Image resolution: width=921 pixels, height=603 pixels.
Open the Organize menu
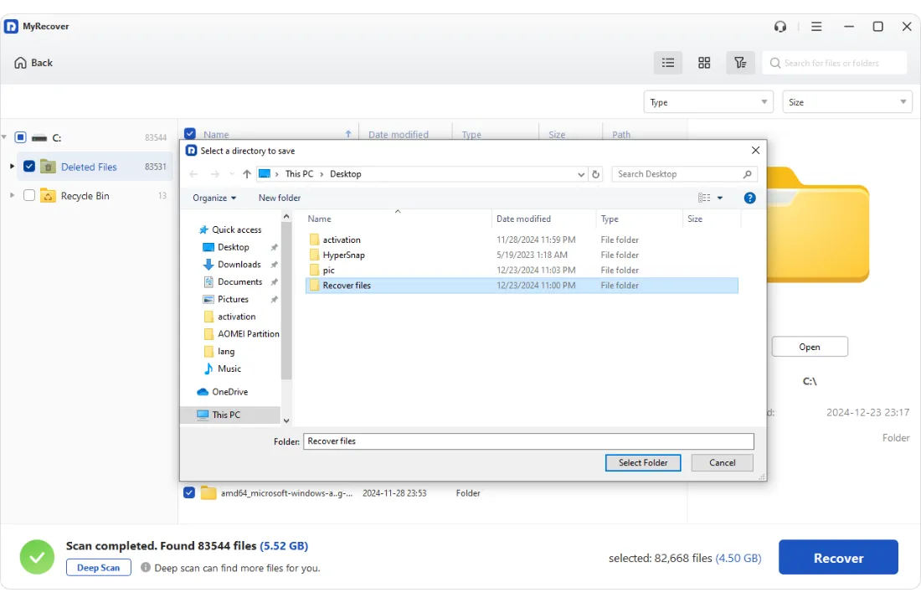pyautogui.click(x=214, y=198)
